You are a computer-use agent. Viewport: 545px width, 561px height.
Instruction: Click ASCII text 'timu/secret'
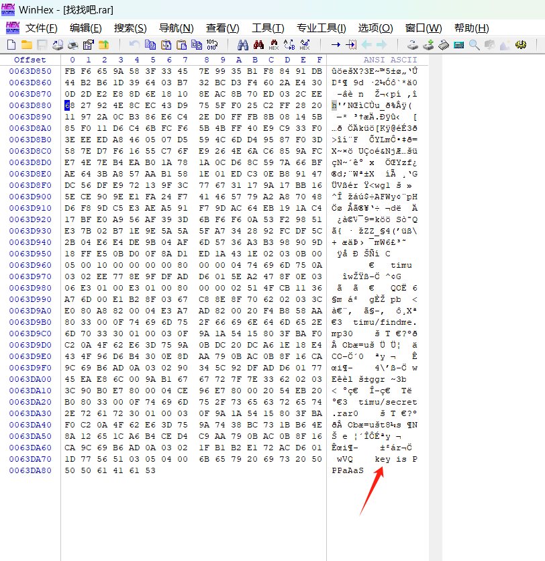click(x=388, y=402)
